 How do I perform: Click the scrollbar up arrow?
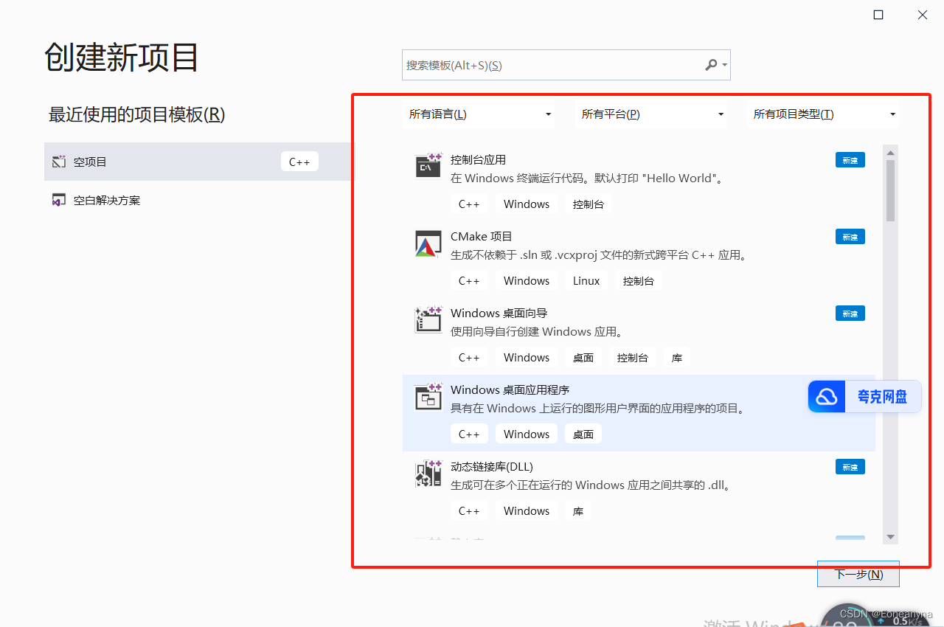tap(890, 153)
